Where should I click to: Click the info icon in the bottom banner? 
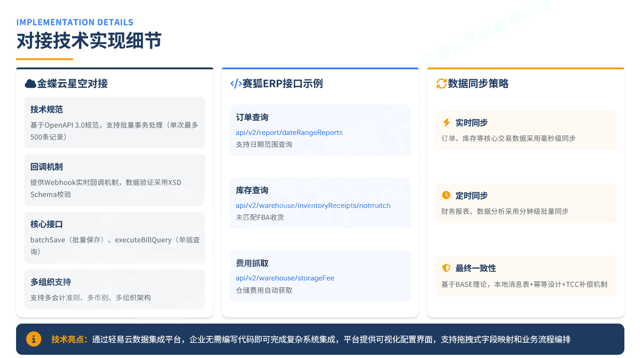point(34,339)
